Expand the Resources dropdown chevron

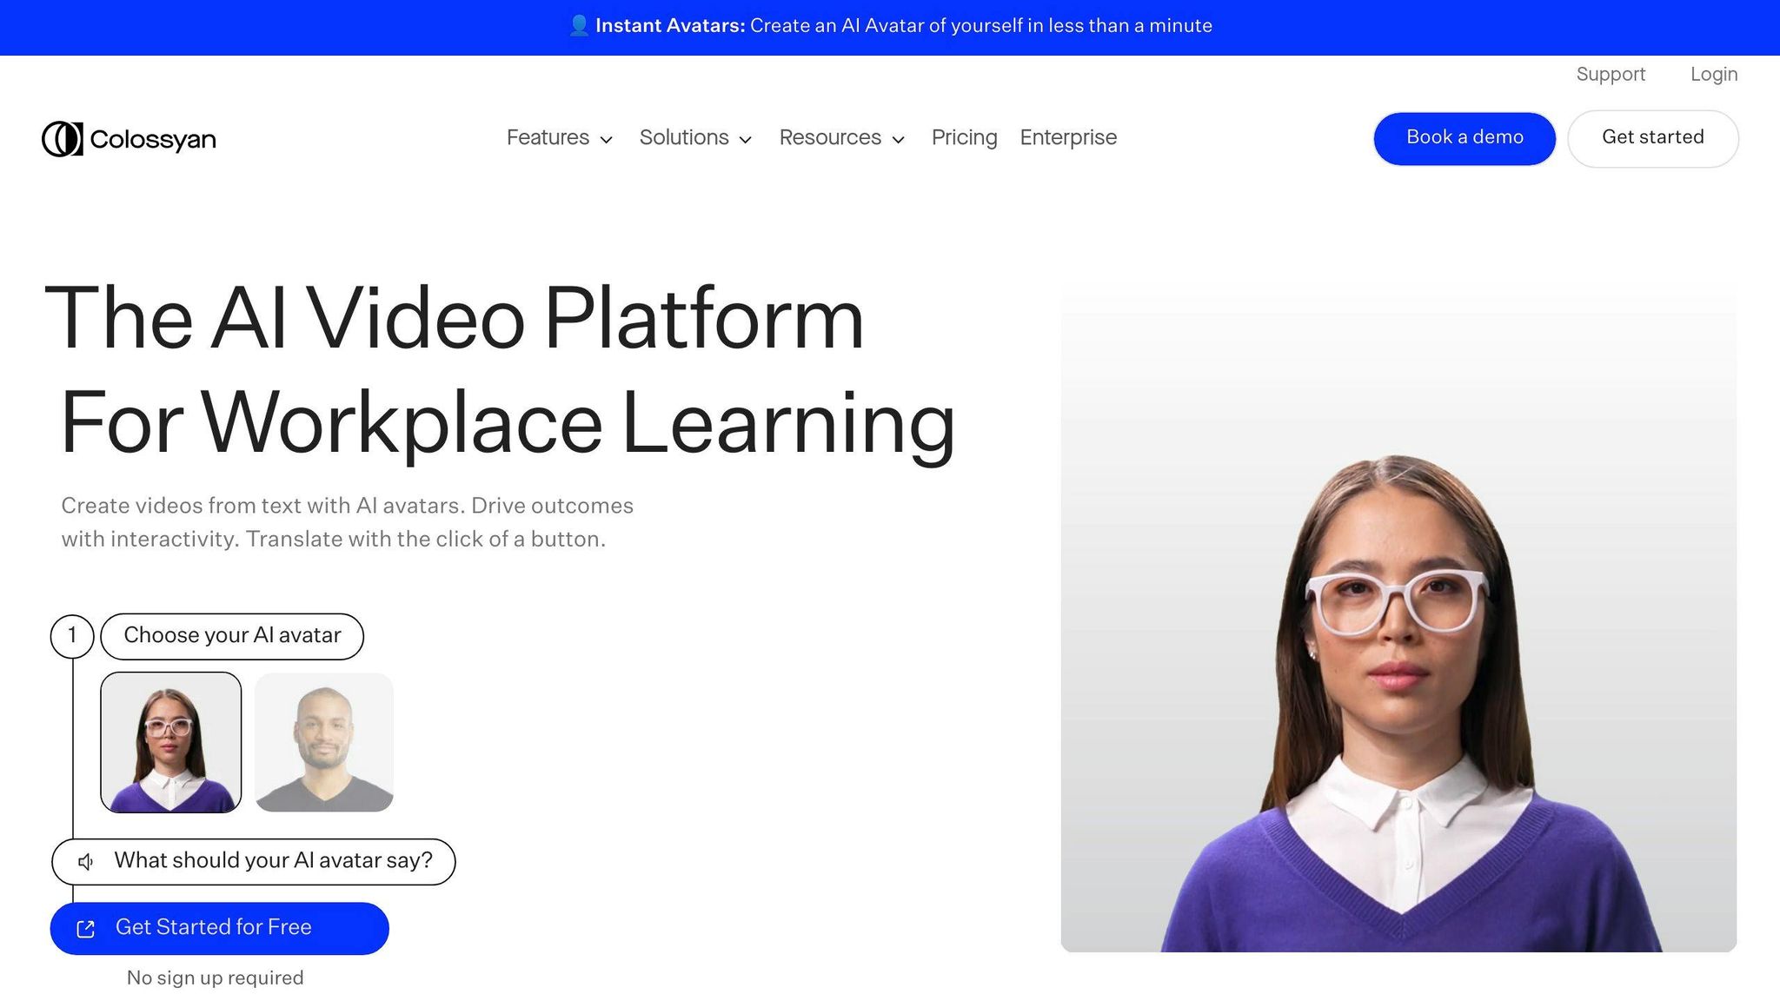click(899, 140)
